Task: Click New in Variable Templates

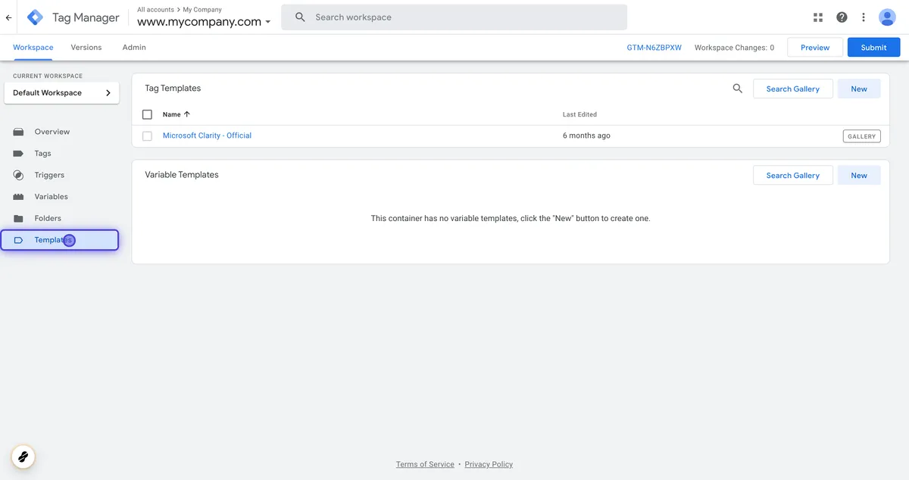Action: (x=859, y=175)
